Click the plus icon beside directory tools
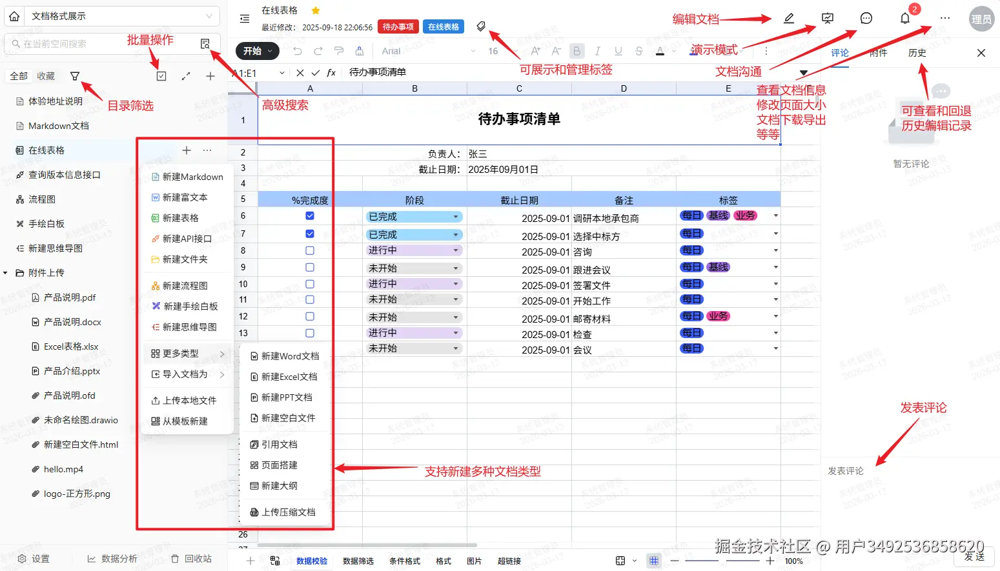Image resolution: width=1000 pixels, height=571 pixels. 210,76
